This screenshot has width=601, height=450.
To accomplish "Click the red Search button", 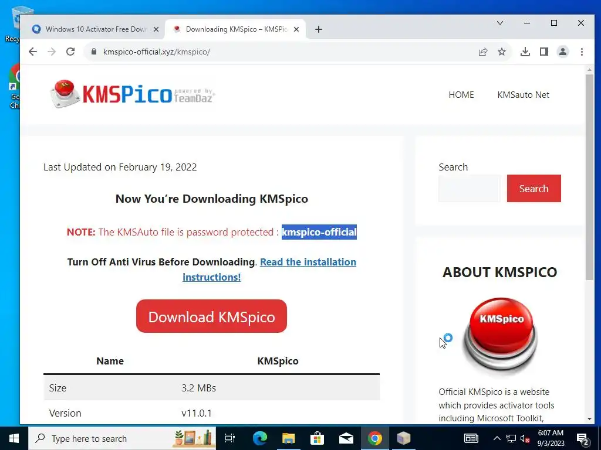I will [534, 188].
